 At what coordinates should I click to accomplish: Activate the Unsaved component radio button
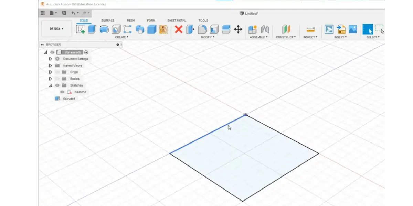pos(86,52)
